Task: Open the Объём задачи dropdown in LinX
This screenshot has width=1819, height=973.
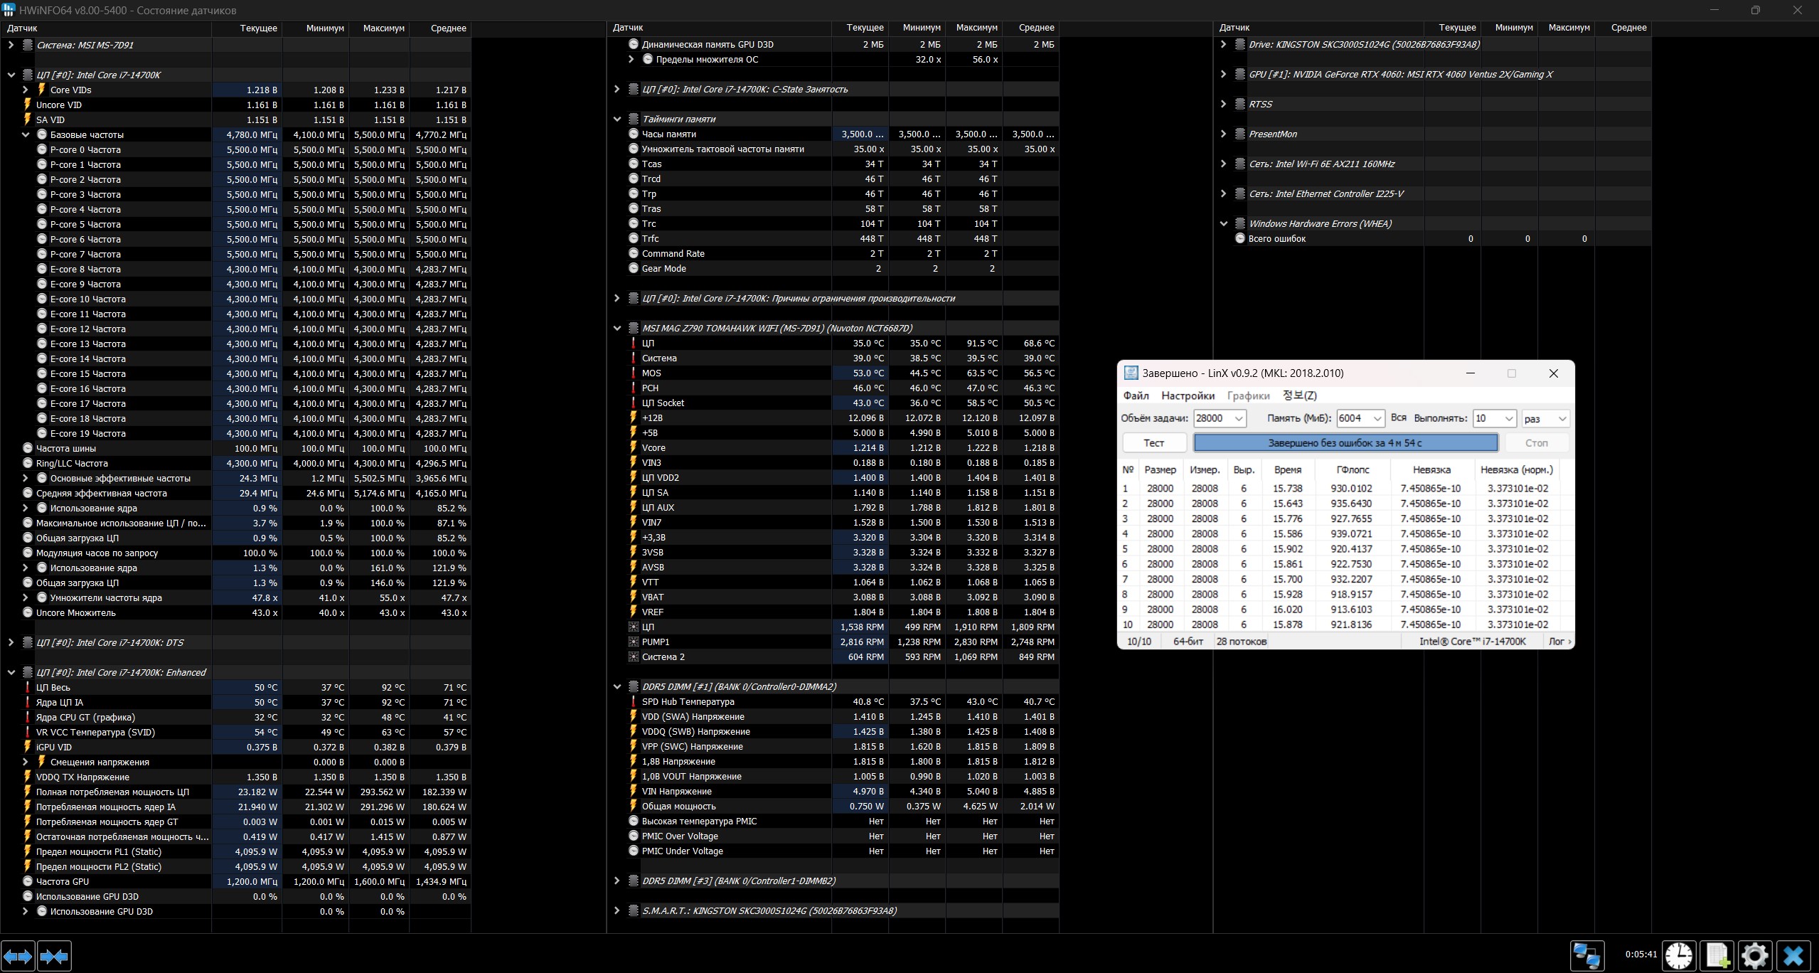Action: (x=1238, y=418)
